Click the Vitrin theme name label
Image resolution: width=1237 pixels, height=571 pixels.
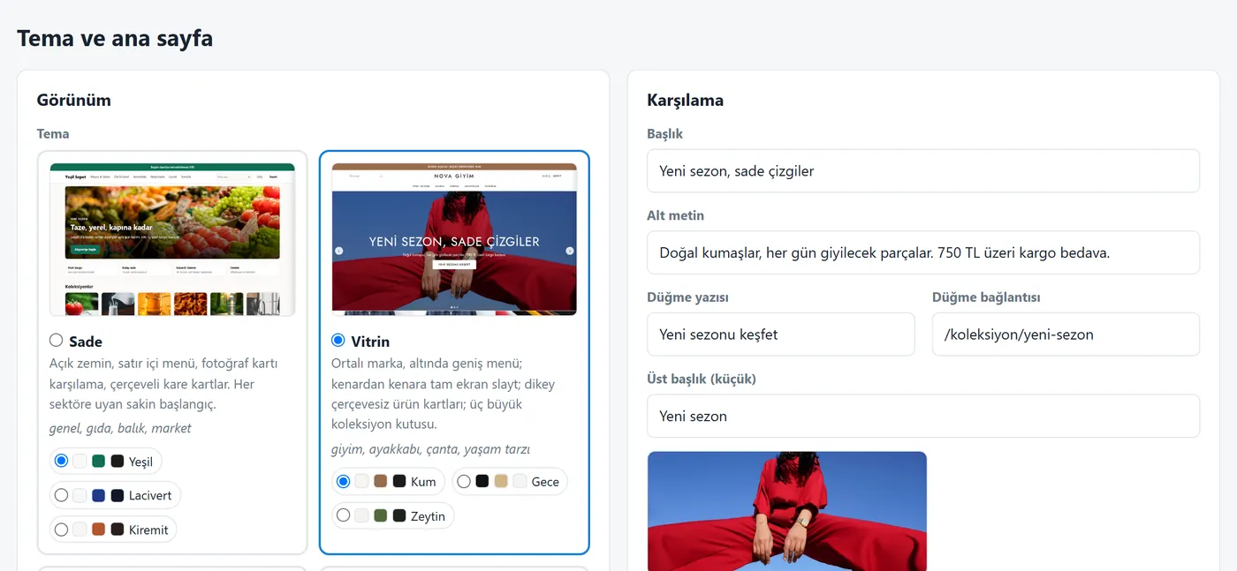370,341
